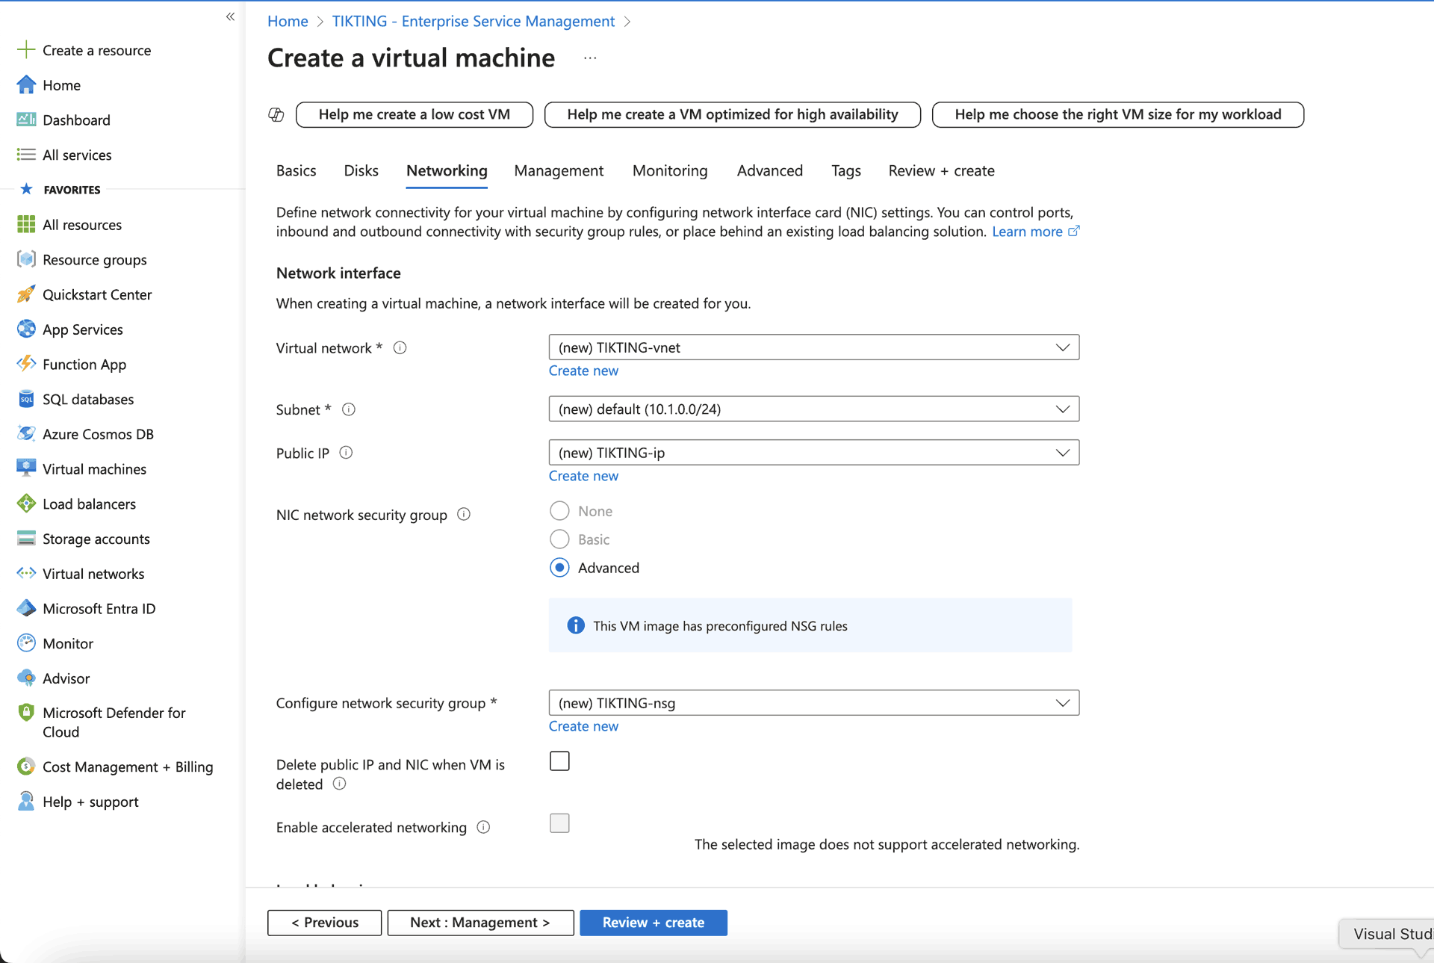Expand Configure network security group dropdown

pos(813,703)
